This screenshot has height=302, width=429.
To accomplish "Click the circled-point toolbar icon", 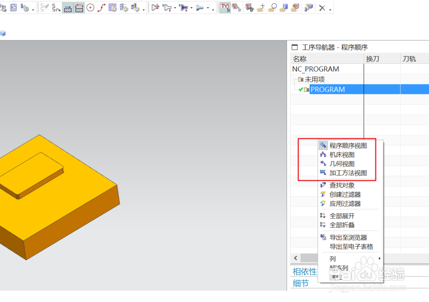I will tap(91, 7).
